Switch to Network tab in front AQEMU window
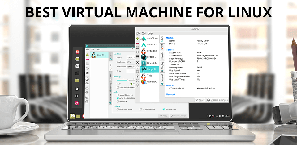 [162, 79]
